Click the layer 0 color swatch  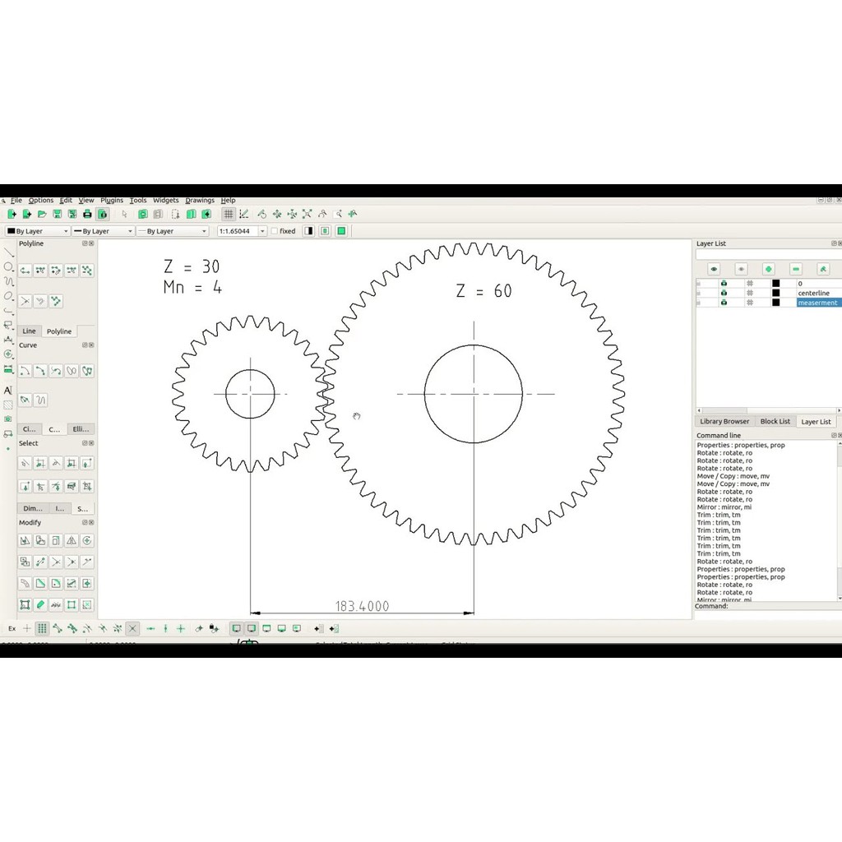coord(776,284)
